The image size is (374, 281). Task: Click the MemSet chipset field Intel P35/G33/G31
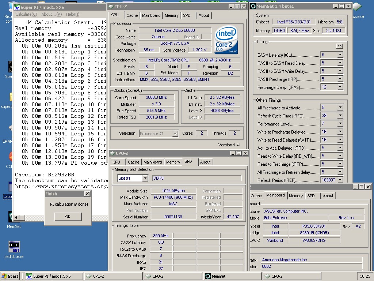click(294, 22)
